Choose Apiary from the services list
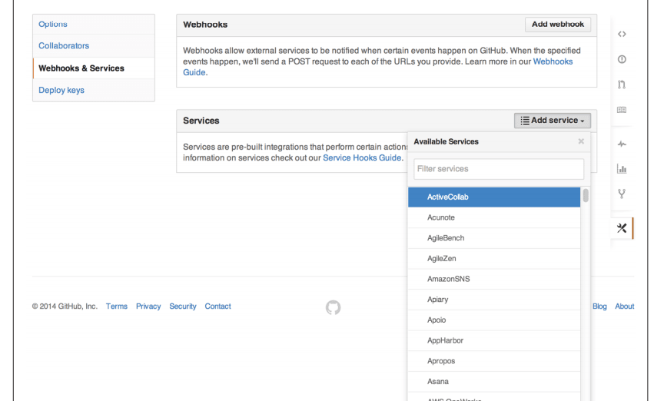Viewport: 654px width, 401px height. [x=494, y=300]
